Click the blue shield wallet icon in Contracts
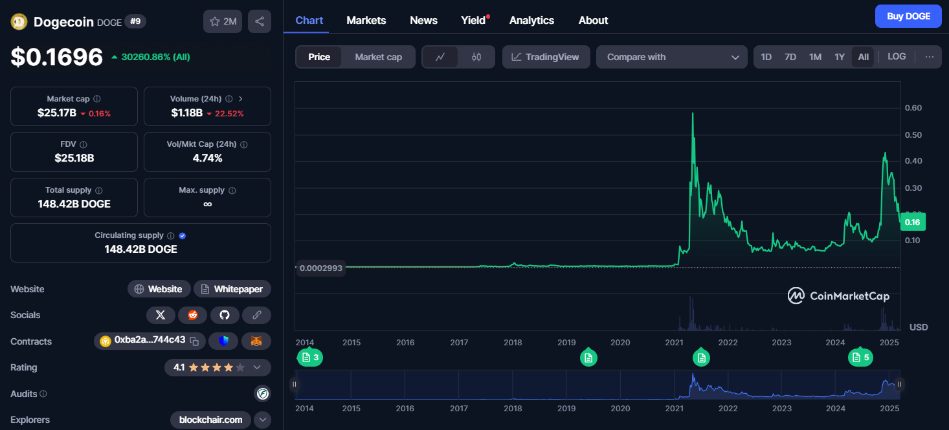 pos(223,341)
